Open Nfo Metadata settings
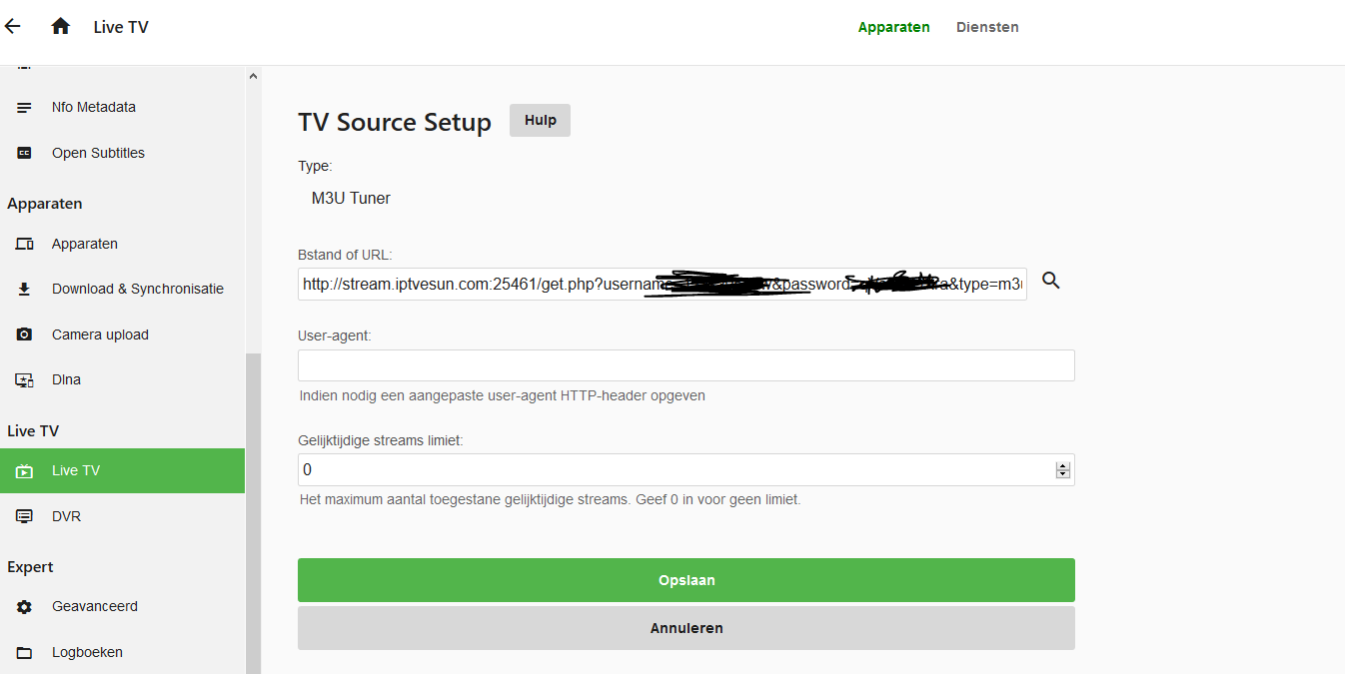1345x674 pixels. 93,107
